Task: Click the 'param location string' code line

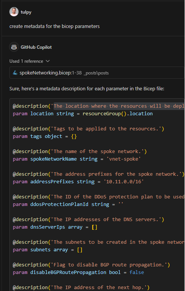Action: pyautogui.click(x=83, y=114)
